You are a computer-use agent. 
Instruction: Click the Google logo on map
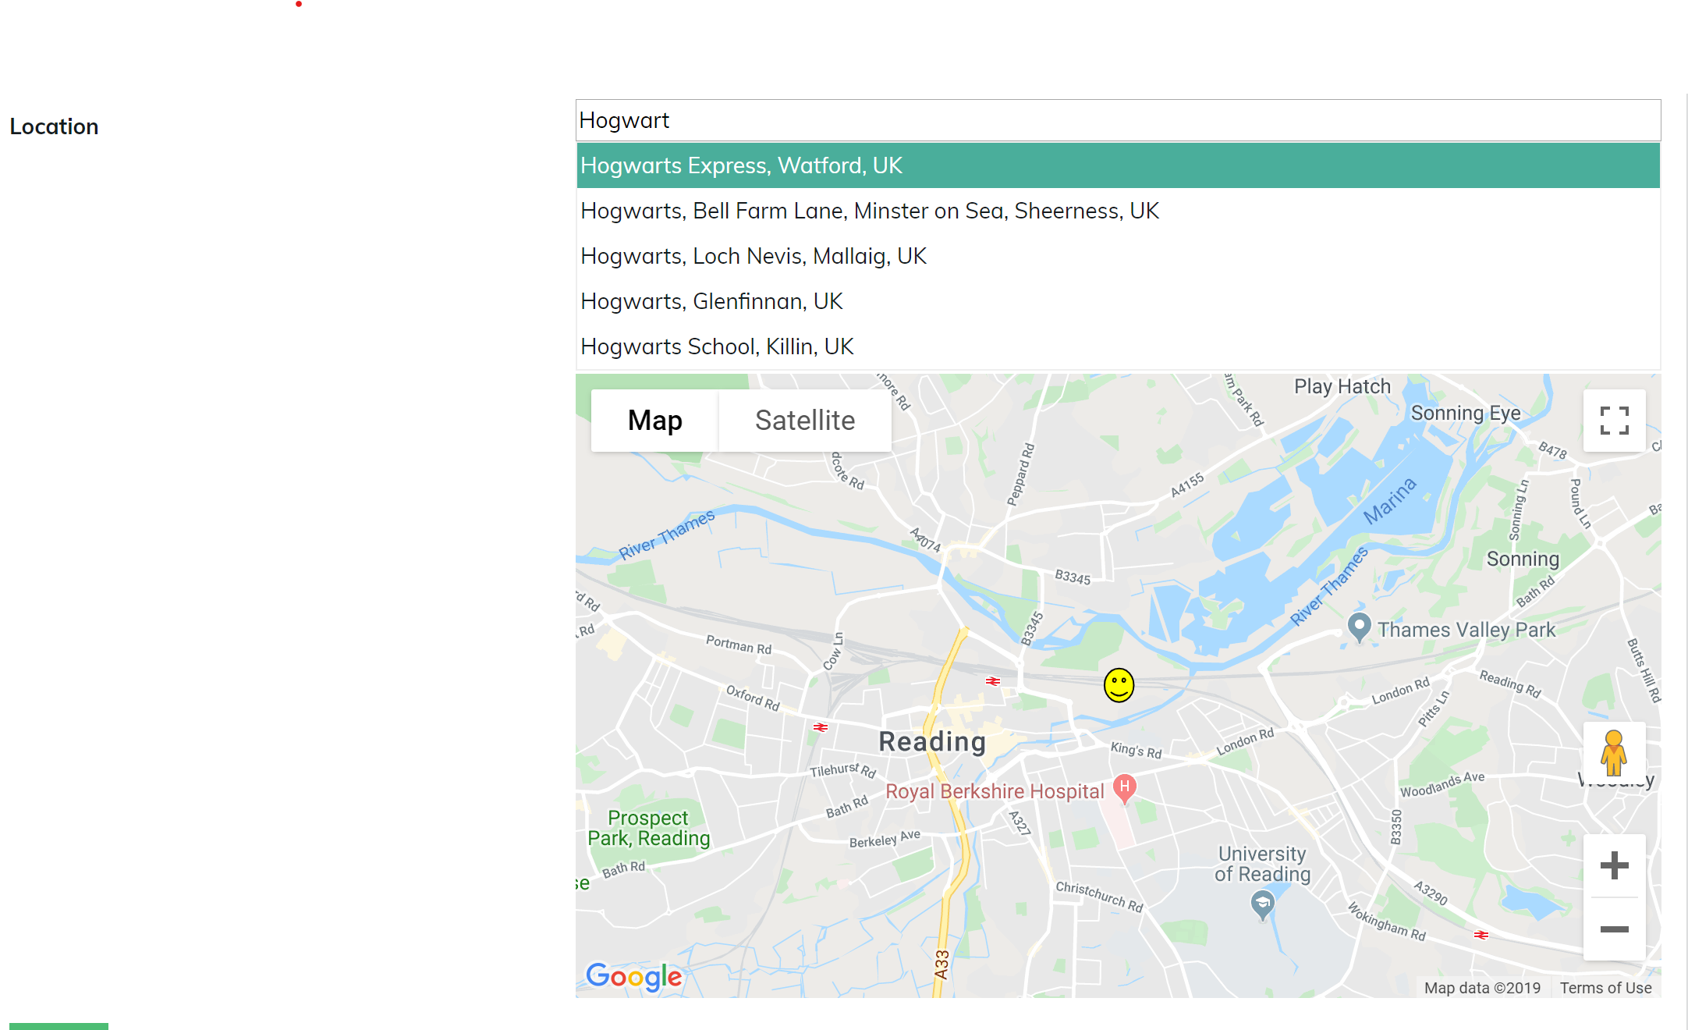point(633,975)
